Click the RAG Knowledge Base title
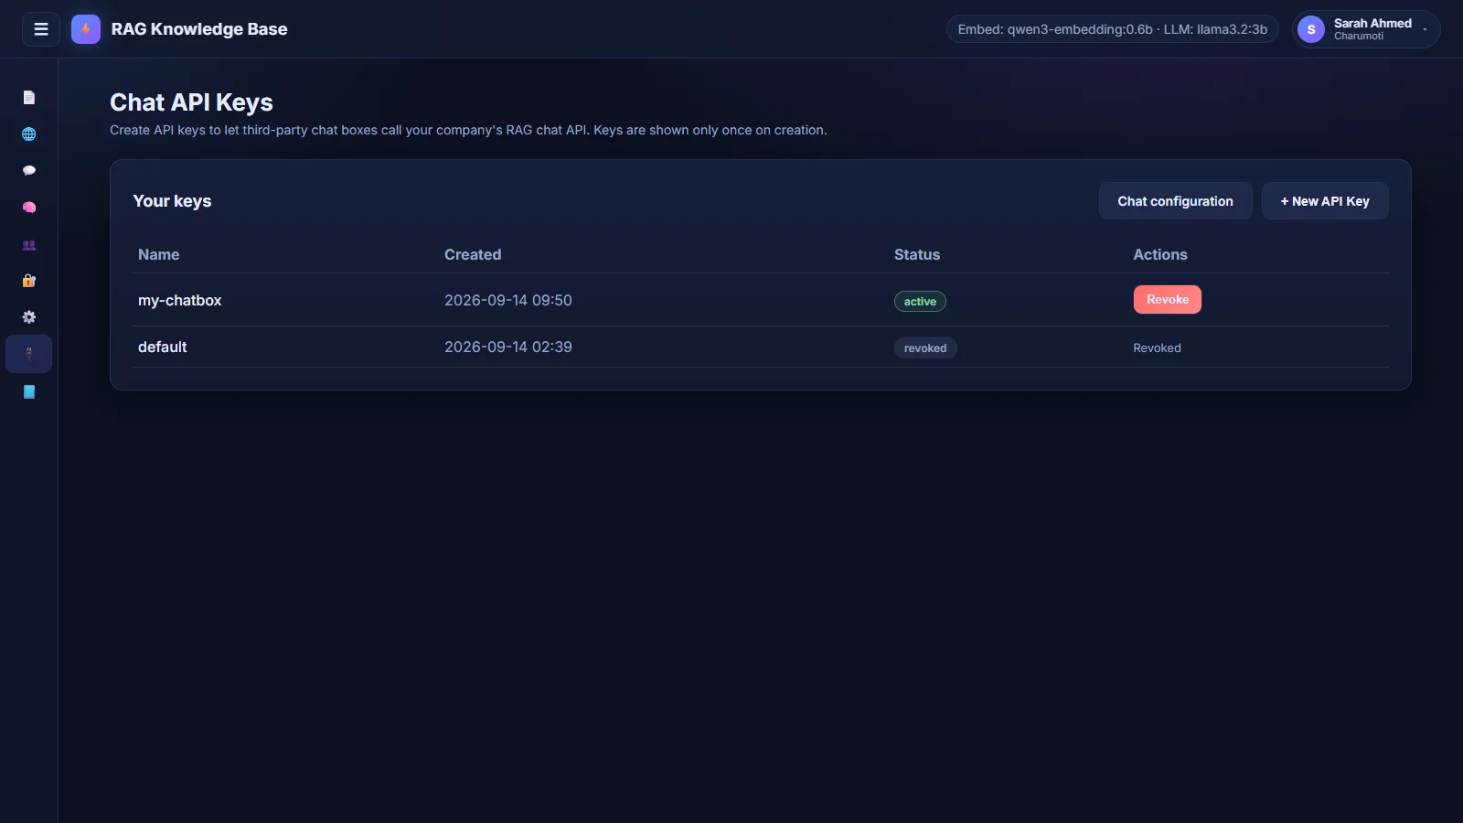 pos(199,29)
